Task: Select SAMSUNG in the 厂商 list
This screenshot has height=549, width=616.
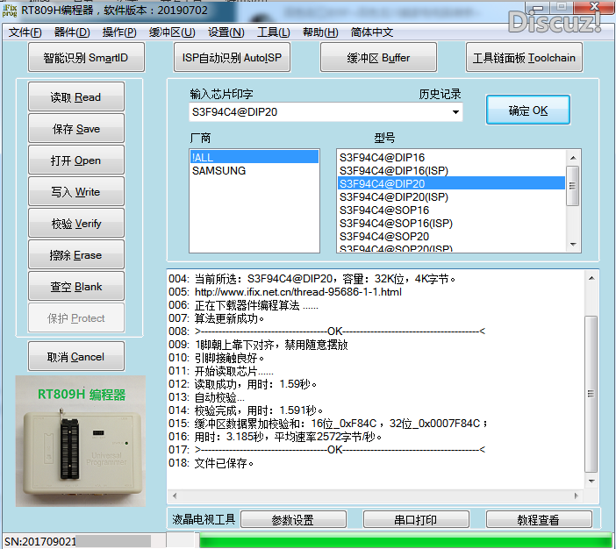Action: (254, 171)
